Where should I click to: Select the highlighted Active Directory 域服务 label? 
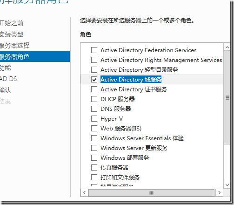(x=131, y=80)
